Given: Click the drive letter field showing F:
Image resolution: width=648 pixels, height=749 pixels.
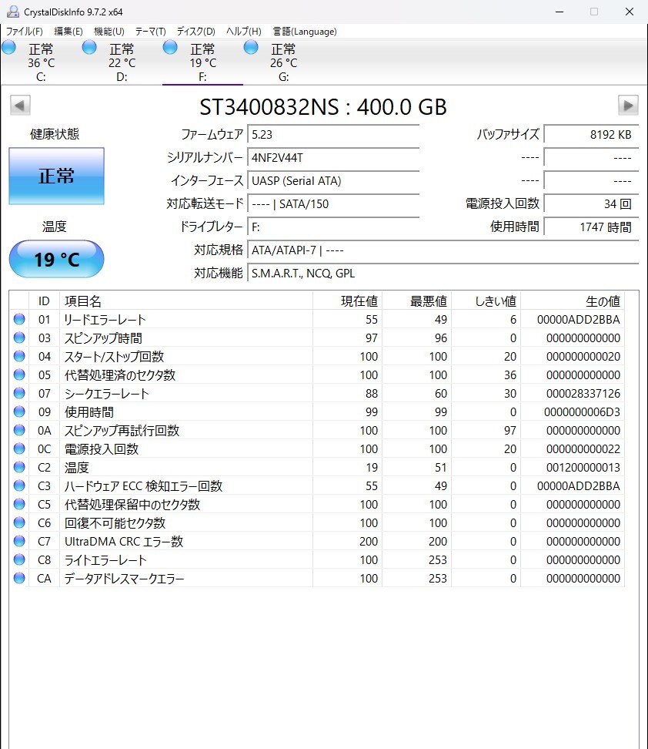Looking at the screenshot, I should [x=333, y=227].
